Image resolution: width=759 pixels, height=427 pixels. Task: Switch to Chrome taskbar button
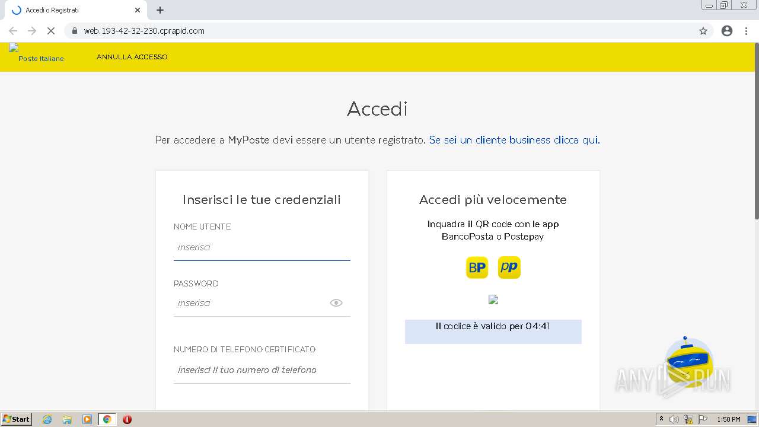pyautogui.click(x=107, y=419)
